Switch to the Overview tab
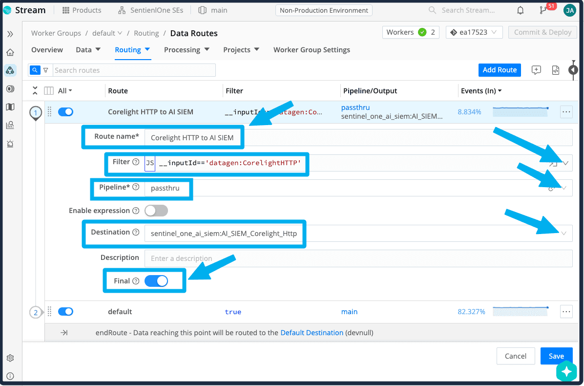This screenshot has width=584, height=386. pyautogui.click(x=47, y=50)
